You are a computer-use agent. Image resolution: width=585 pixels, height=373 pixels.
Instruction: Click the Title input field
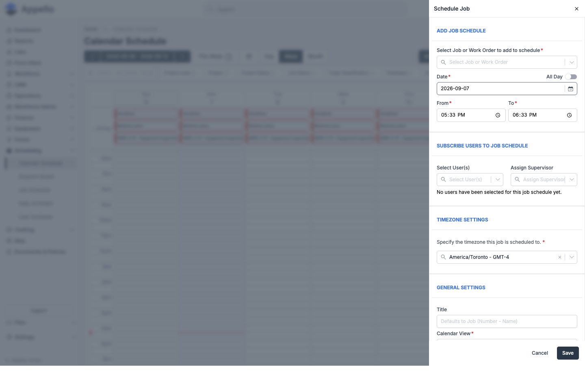[x=507, y=321]
